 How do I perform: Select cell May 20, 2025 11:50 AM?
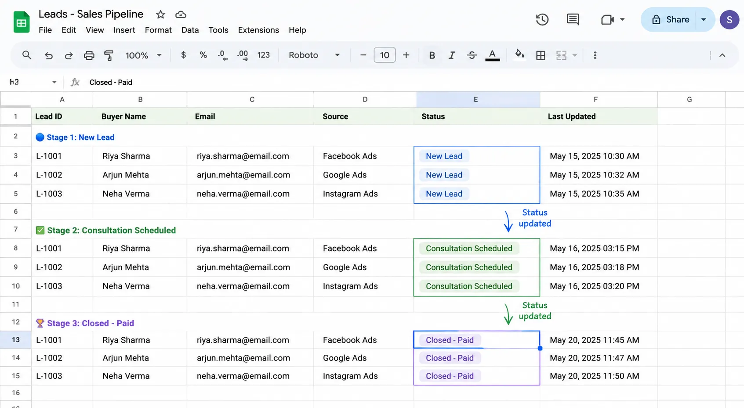[599, 376]
